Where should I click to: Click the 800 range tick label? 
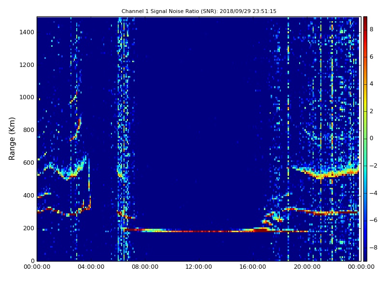(x=28, y=130)
